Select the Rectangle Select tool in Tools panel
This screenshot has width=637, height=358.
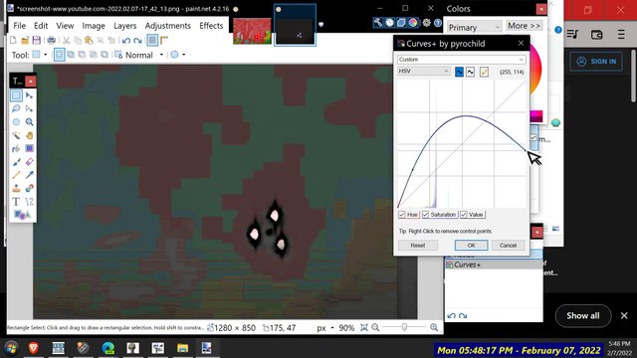pyautogui.click(x=16, y=95)
